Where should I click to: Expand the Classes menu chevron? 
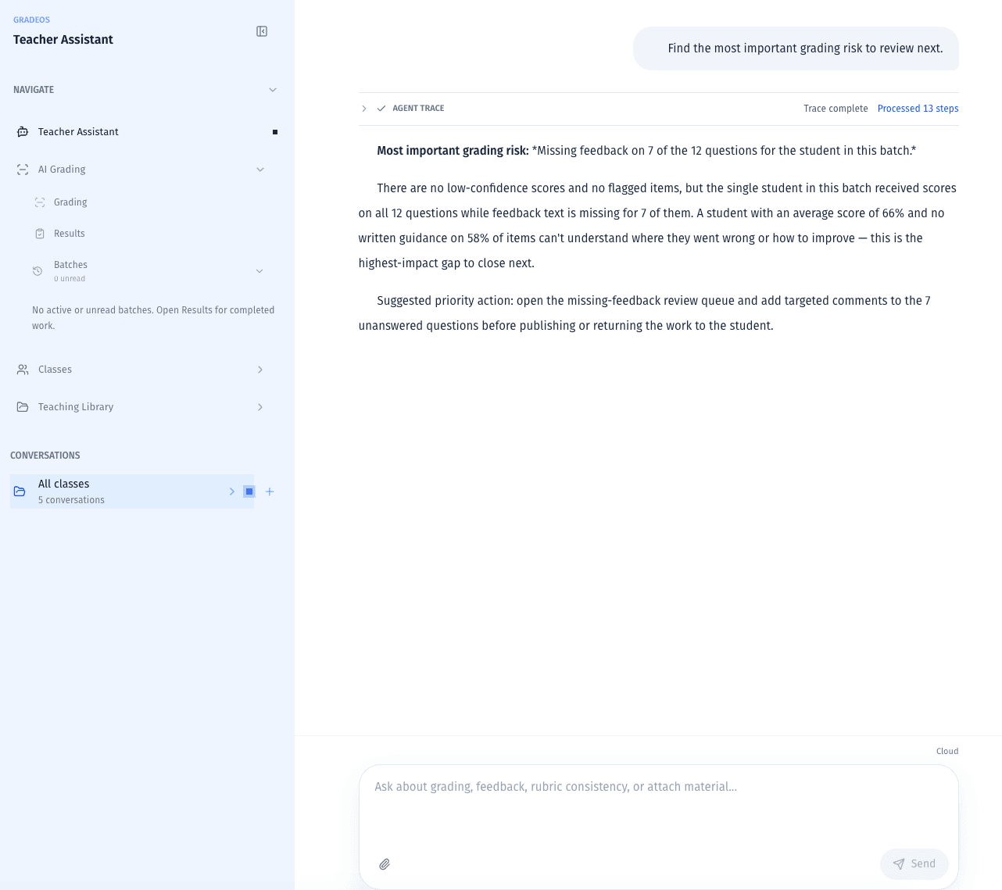(x=260, y=370)
